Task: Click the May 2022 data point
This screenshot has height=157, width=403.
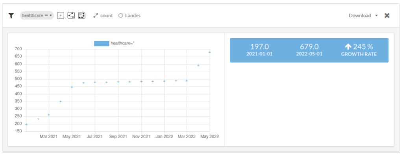Action: pyautogui.click(x=209, y=52)
